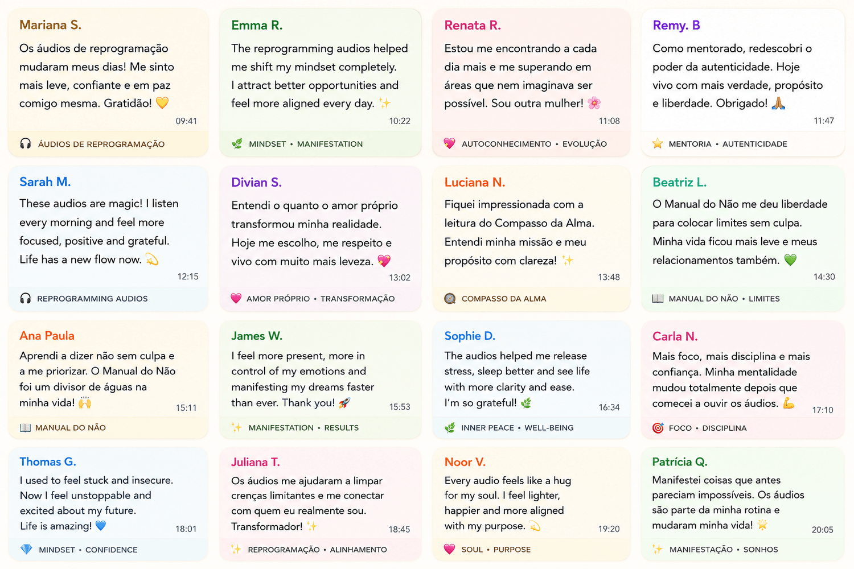Click the leaf icon beside MINDSET • MANIFESTATION
Screen dimensions: 854x569
(237, 144)
